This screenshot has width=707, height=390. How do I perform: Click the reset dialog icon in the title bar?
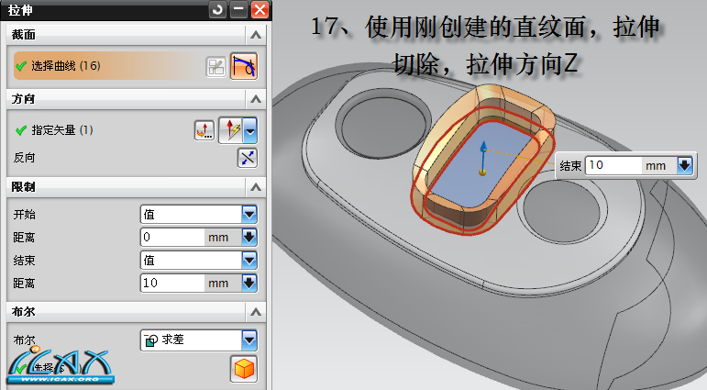pyautogui.click(x=217, y=9)
